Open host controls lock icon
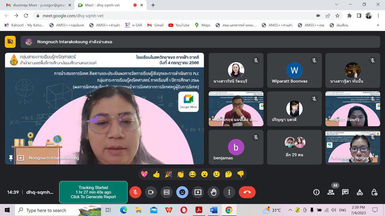385x216 pixels. tap(374, 192)
